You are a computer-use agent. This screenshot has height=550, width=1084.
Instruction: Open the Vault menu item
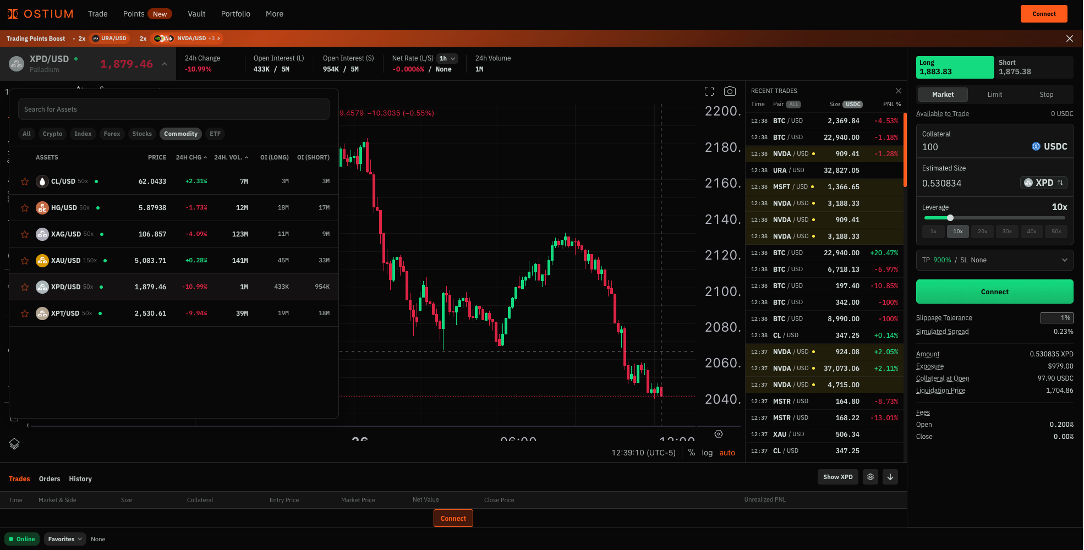[x=196, y=14]
